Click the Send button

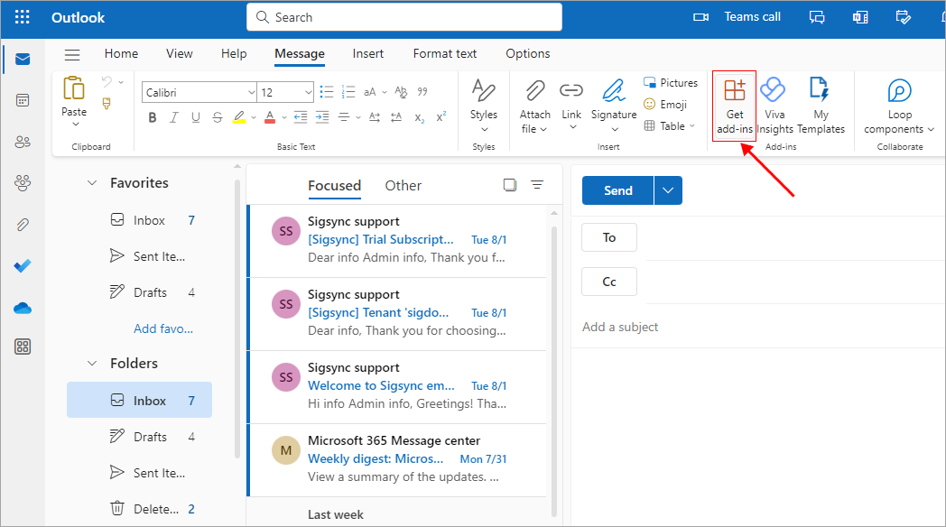(618, 190)
